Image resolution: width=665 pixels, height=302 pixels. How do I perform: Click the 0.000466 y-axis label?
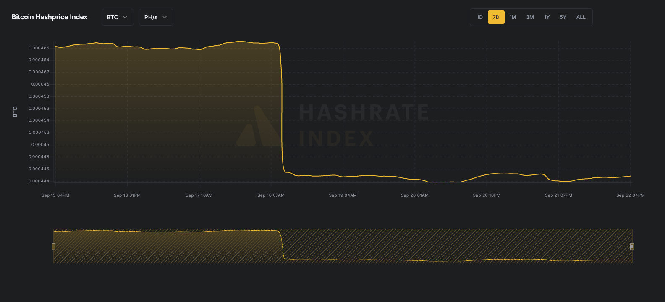[39, 48]
